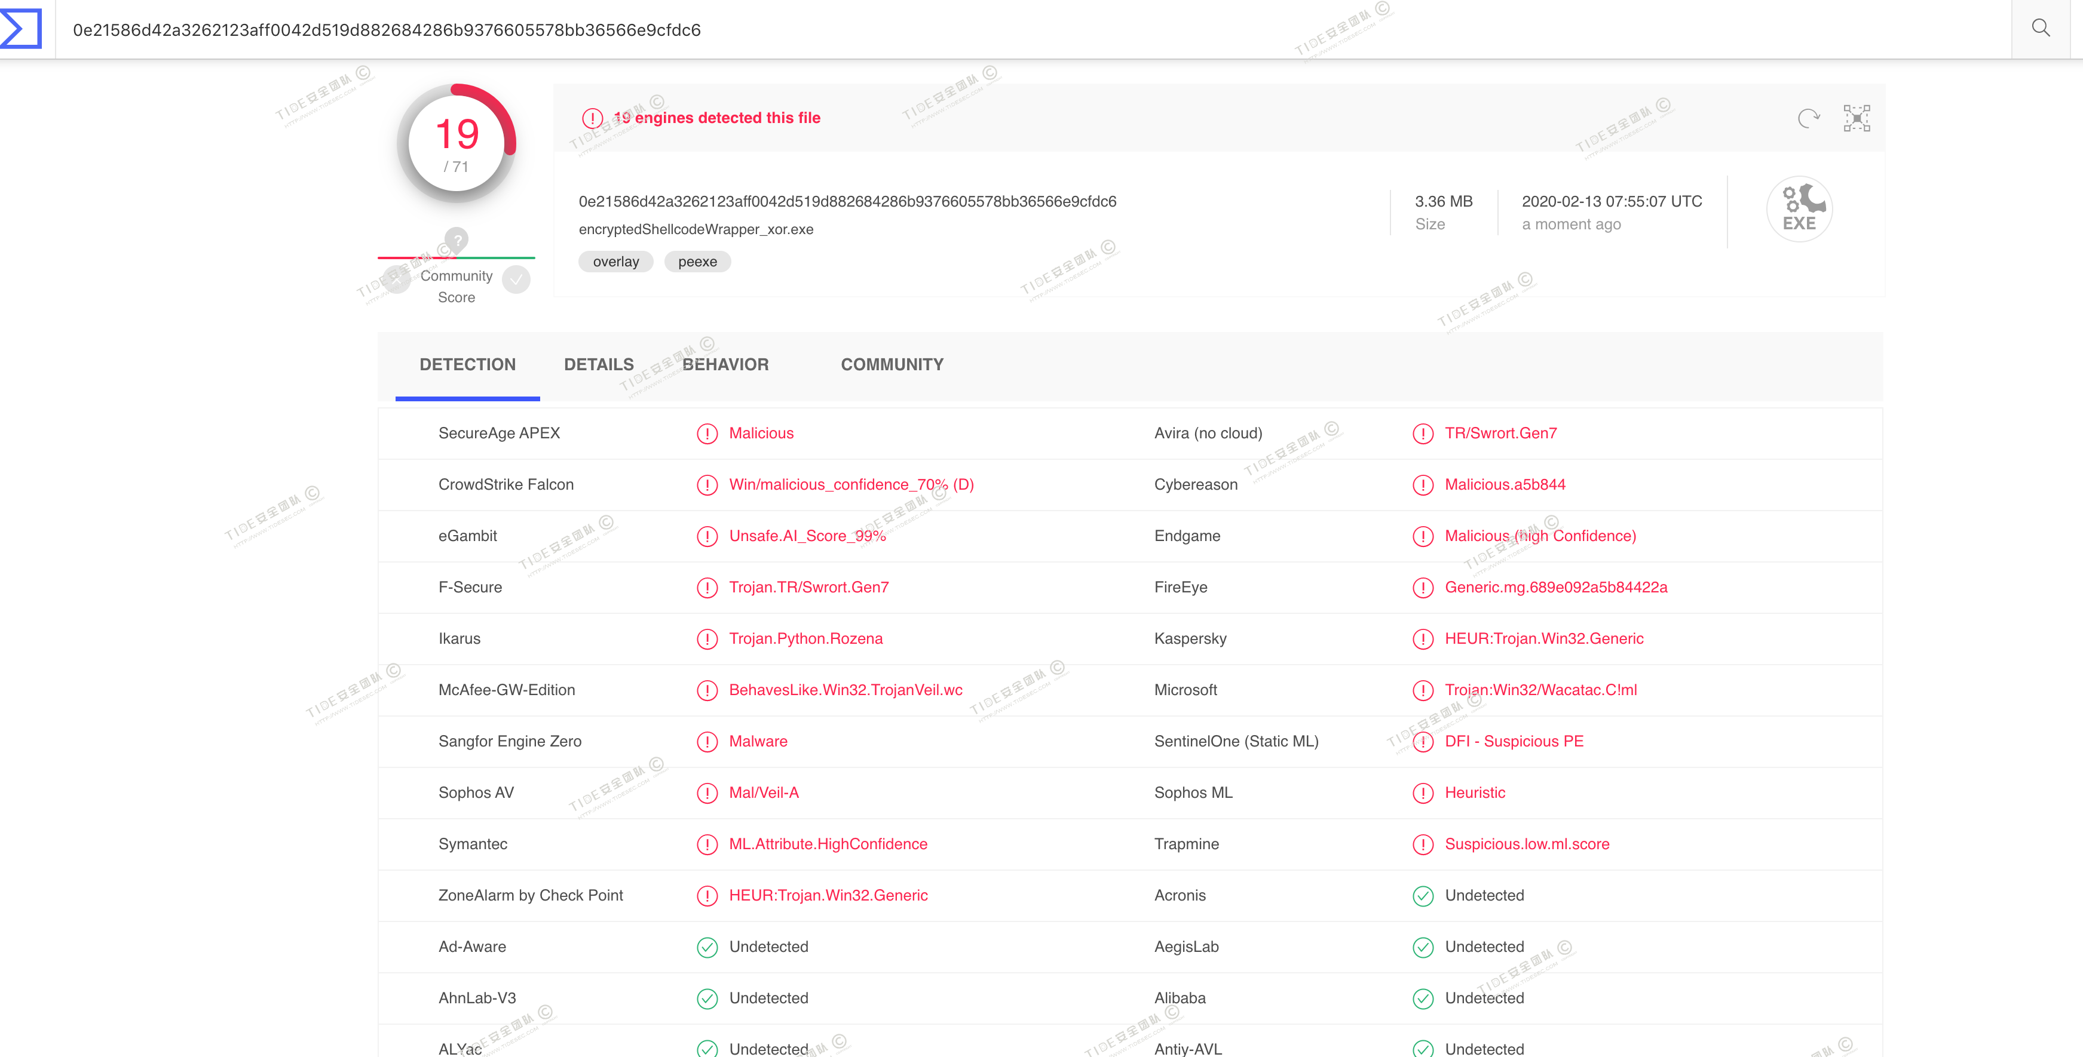Click the EXE file type icon

(1799, 209)
